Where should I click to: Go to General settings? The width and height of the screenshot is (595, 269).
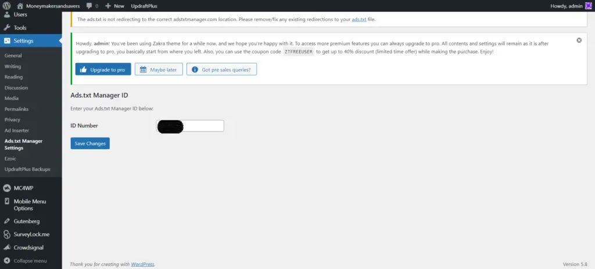(x=13, y=55)
